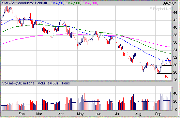Click the SMH-Semiconductor Holdrstr chart title
Screen dimensions: 180x118
25,3
